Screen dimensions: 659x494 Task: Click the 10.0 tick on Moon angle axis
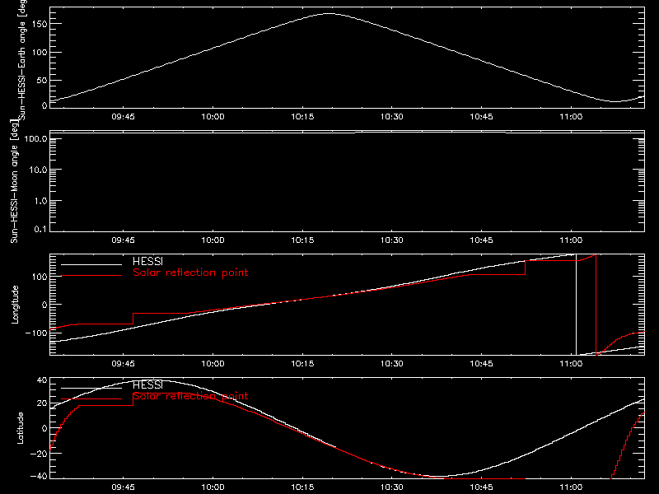38,170
